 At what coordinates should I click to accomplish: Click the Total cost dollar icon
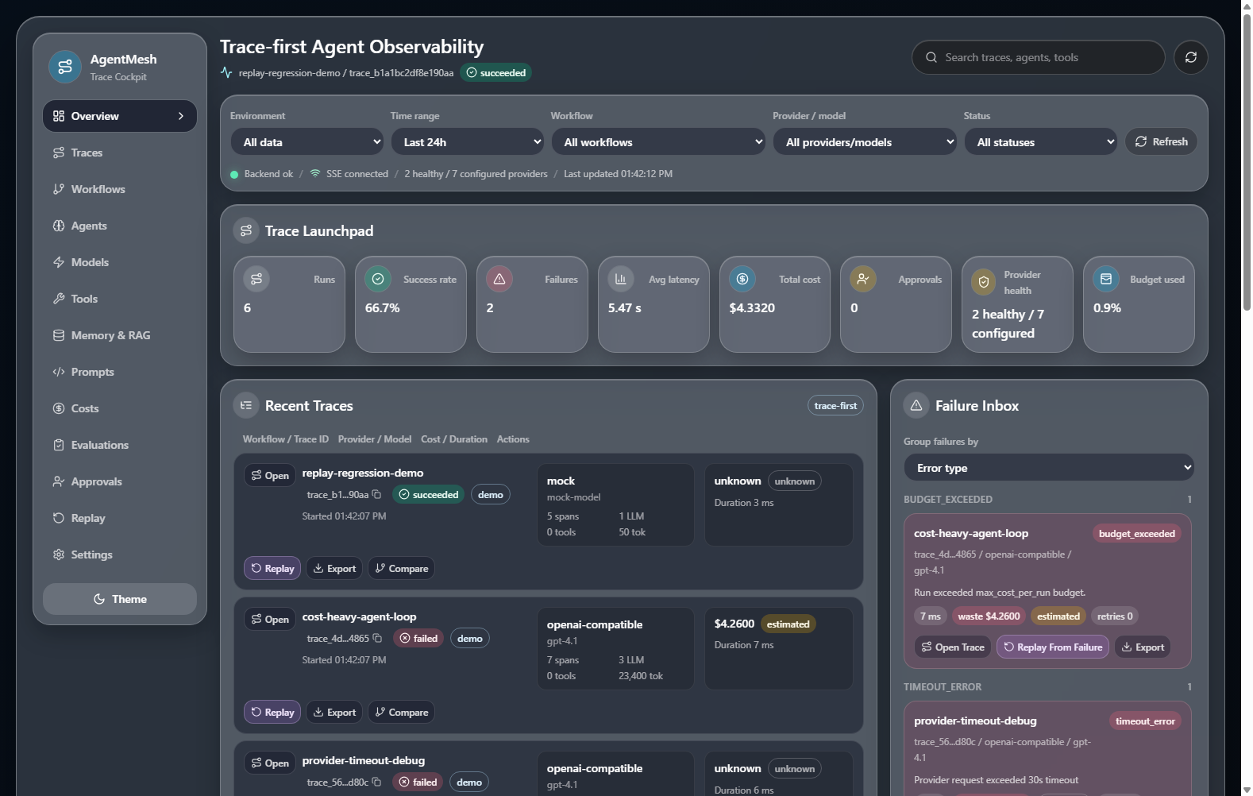742,279
